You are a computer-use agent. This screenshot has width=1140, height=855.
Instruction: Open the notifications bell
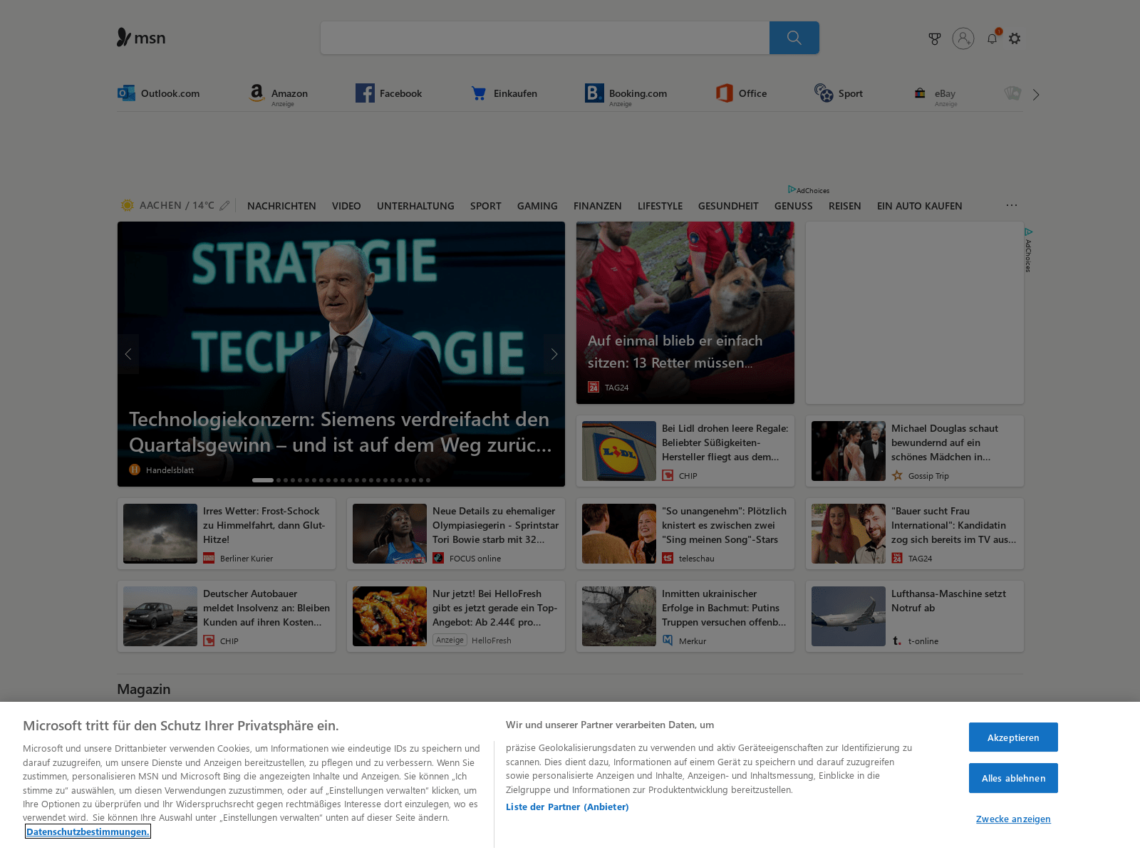tap(992, 38)
